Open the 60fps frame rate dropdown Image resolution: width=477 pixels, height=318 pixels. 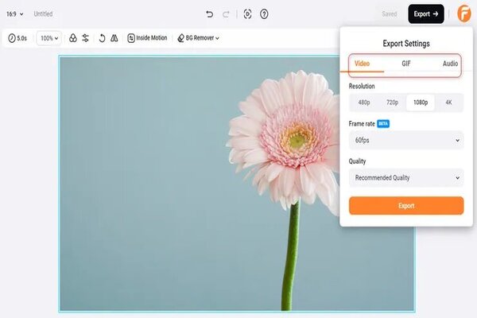tap(406, 140)
